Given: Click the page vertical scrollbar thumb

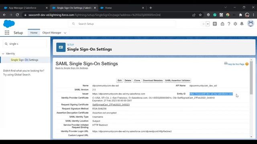Looking at the screenshot, I should point(251,78).
